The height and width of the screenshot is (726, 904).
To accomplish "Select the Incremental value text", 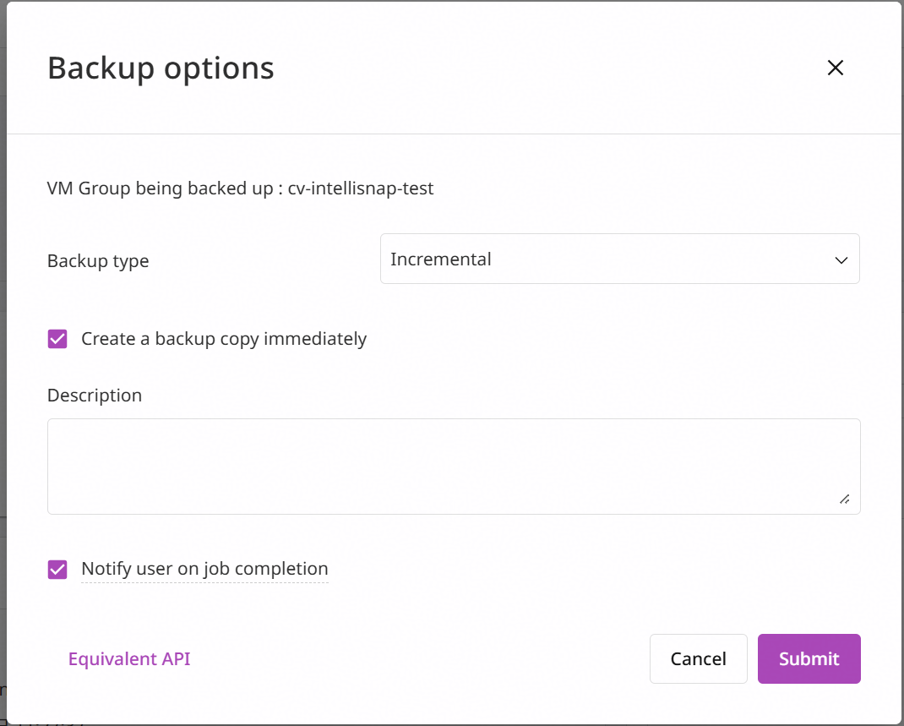I will pyautogui.click(x=440, y=259).
